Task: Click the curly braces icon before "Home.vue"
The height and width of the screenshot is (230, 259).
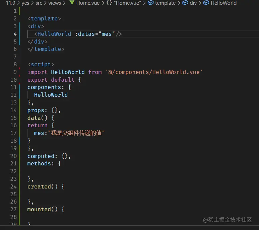Action: click(x=109, y=3)
